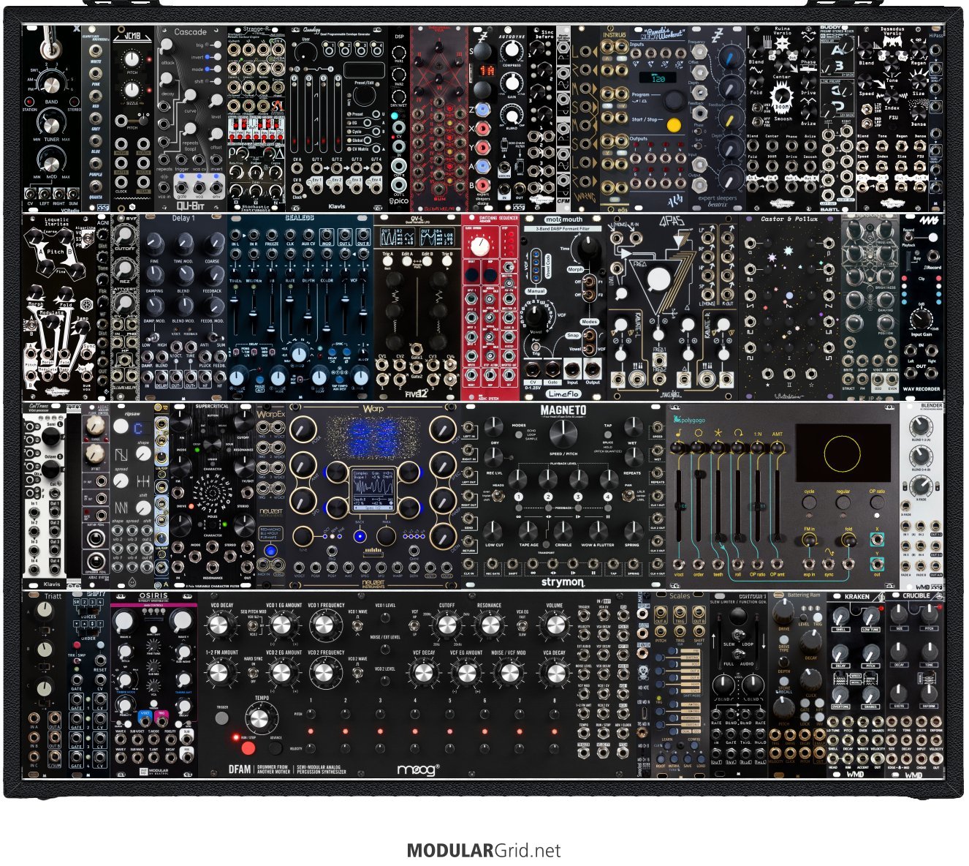Select the Magneto Wow & Flutter knob
The width and height of the screenshot is (969, 866).
pos(597,530)
